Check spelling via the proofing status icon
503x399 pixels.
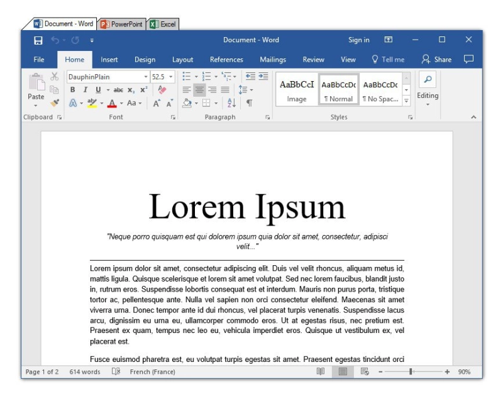(x=116, y=371)
